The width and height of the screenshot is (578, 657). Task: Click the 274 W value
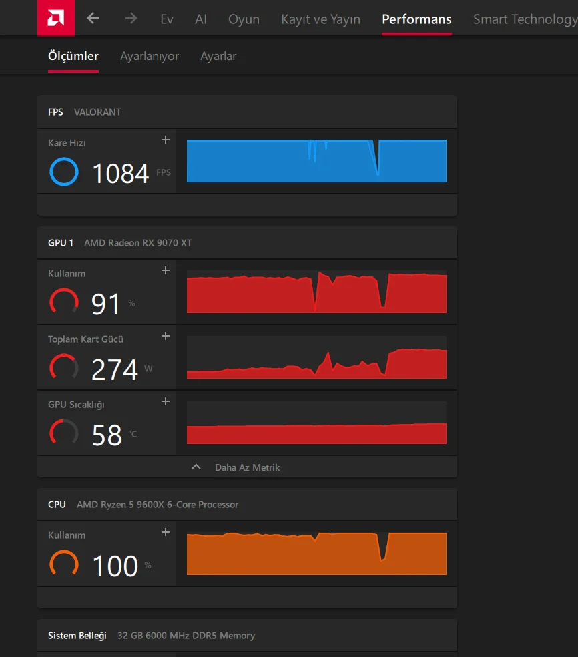point(115,369)
